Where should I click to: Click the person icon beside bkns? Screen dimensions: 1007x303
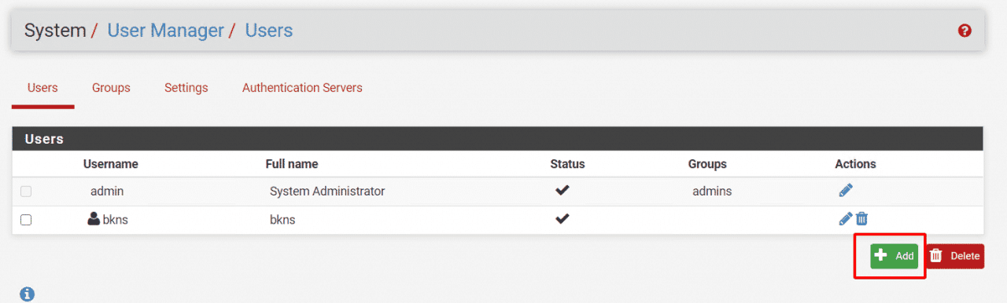[94, 219]
